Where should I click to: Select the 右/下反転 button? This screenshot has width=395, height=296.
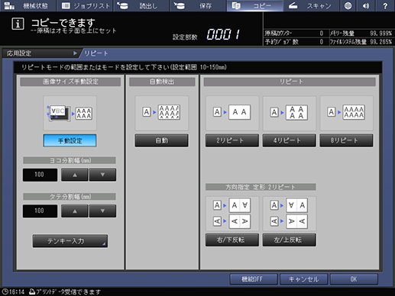[x=232, y=240]
